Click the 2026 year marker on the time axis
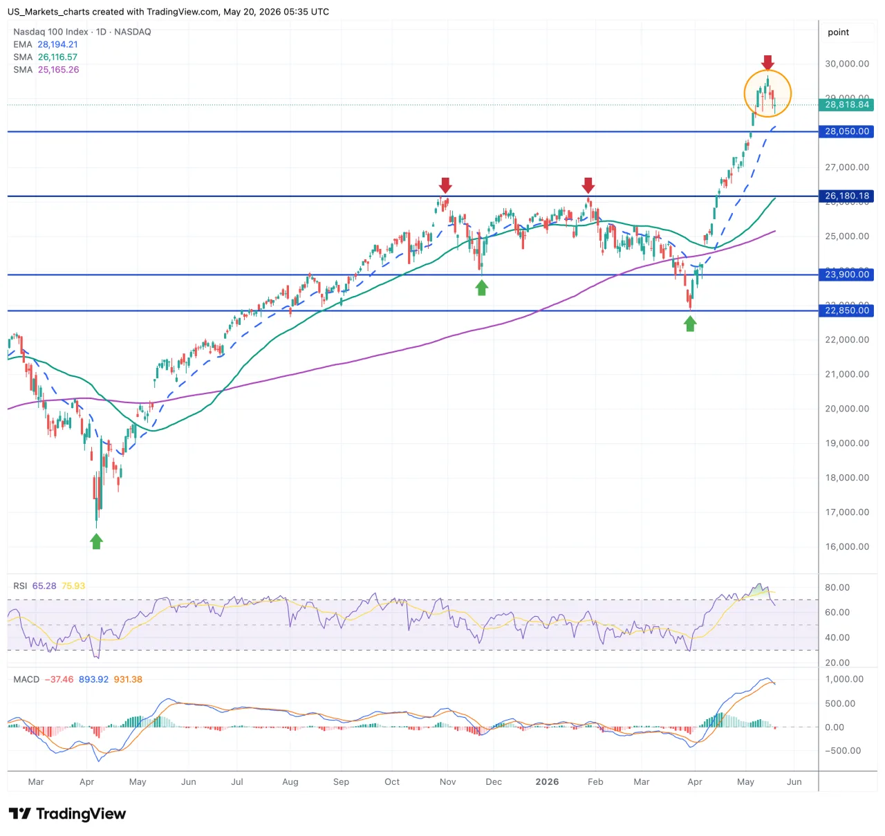Viewport: 885px width, 836px height. click(547, 782)
